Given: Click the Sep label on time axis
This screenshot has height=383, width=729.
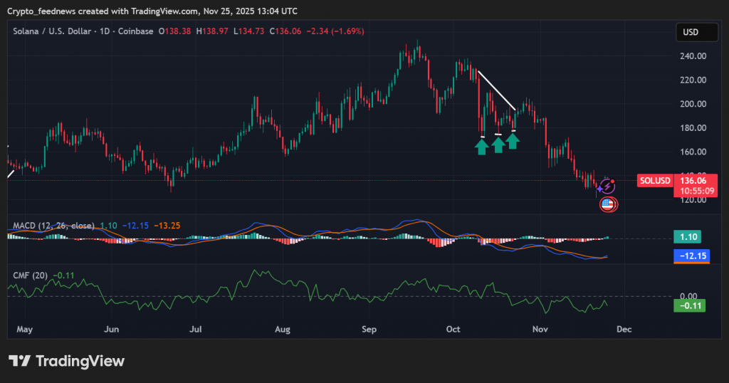Looking at the screenshot, I should [369, 330].
